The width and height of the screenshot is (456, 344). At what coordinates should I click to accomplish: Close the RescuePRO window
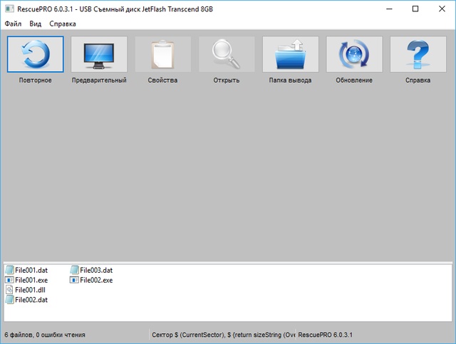click(x=442, y=9)
